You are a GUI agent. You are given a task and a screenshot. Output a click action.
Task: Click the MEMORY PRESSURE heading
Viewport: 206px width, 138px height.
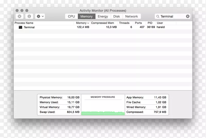tap(103, 97)
